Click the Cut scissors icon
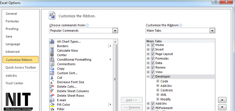Image resolution: width=235 pixels, height=111 pixels. (52, 78)
